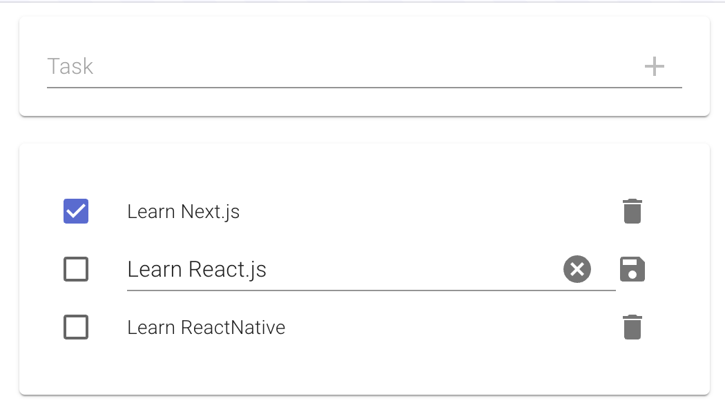The height and width of the screenshot is (414, 725).
Task: Submit a new task via the plus button
Action: click(655, 66)
